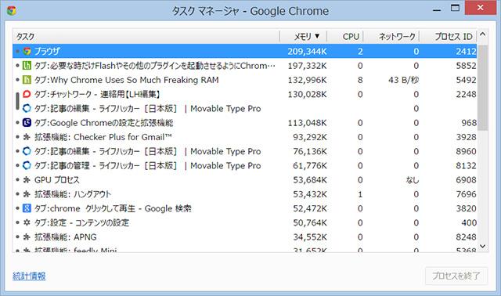Select the 記事の管理 - ライフハッカー row
The image size is (501, 296).
pos(244,165)
